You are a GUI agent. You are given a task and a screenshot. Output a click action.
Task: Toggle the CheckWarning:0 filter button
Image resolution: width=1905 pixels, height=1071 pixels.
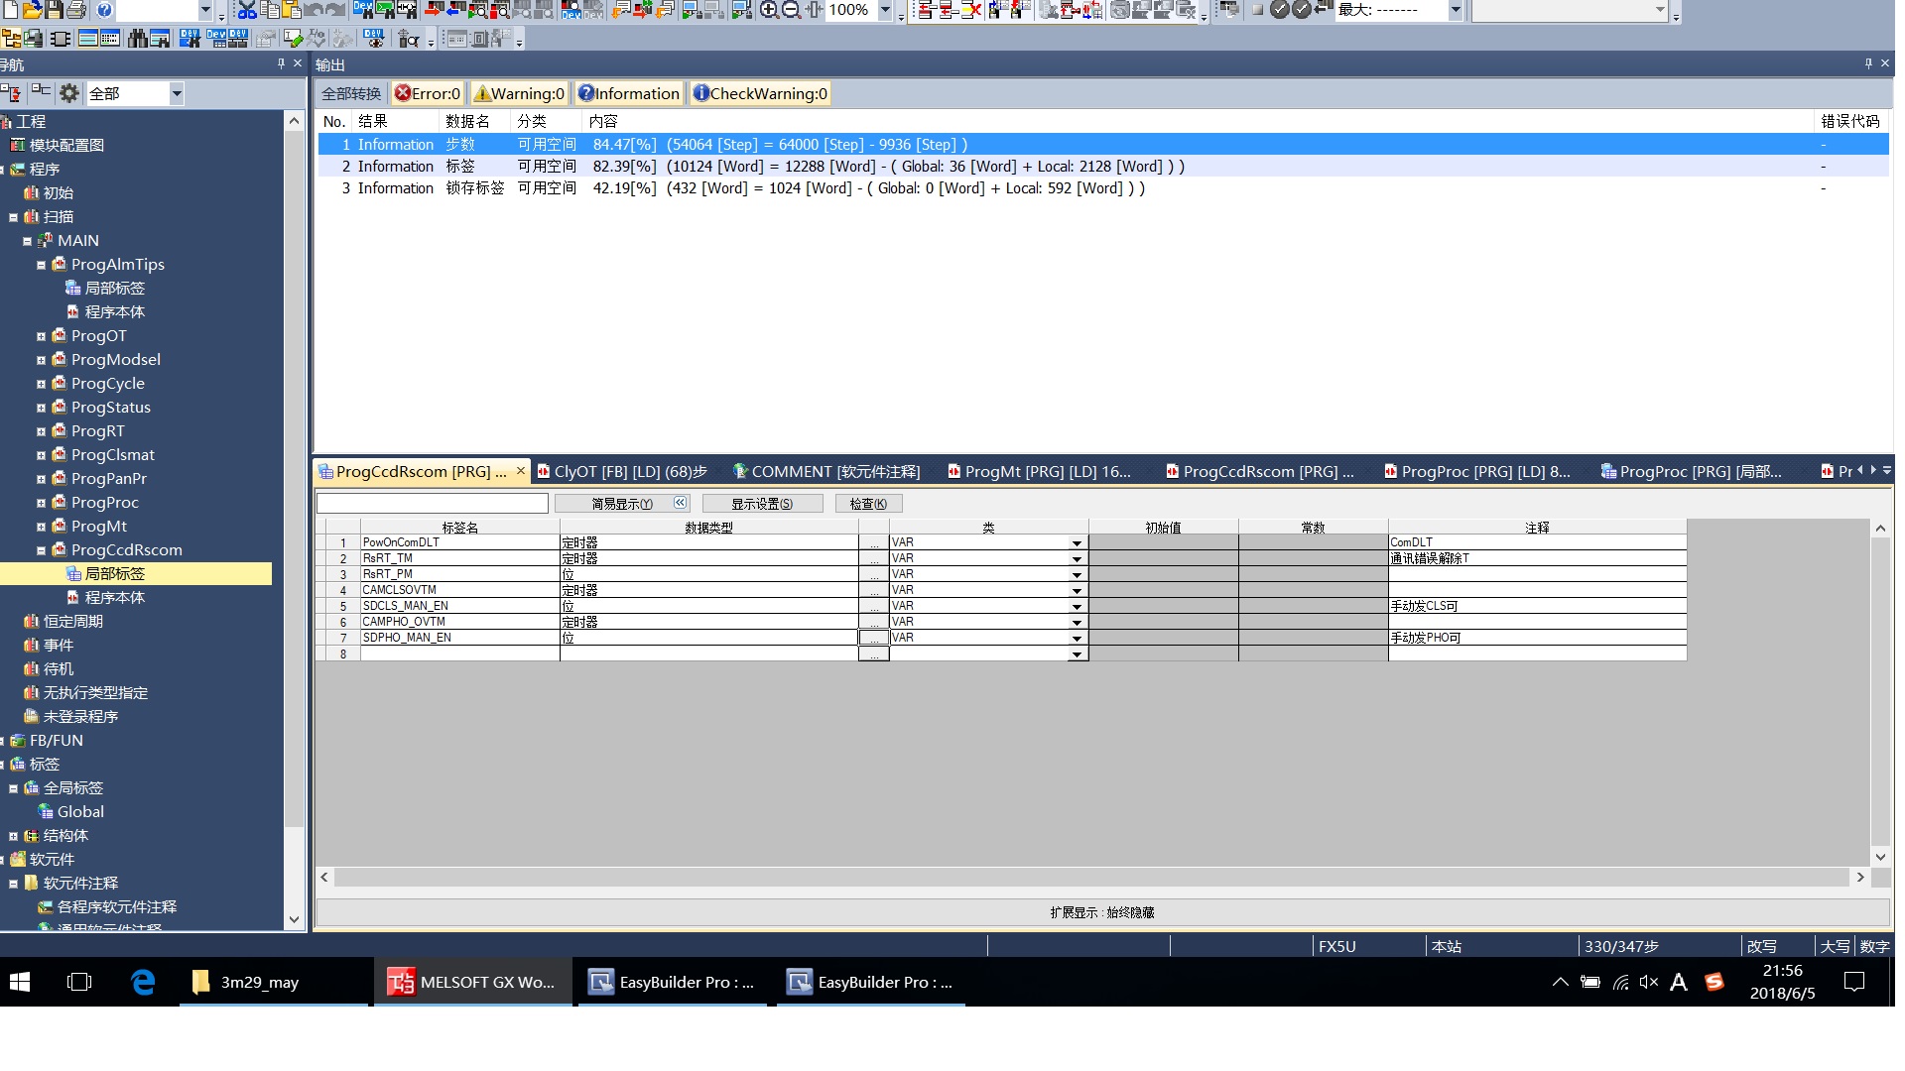point(760,93)
